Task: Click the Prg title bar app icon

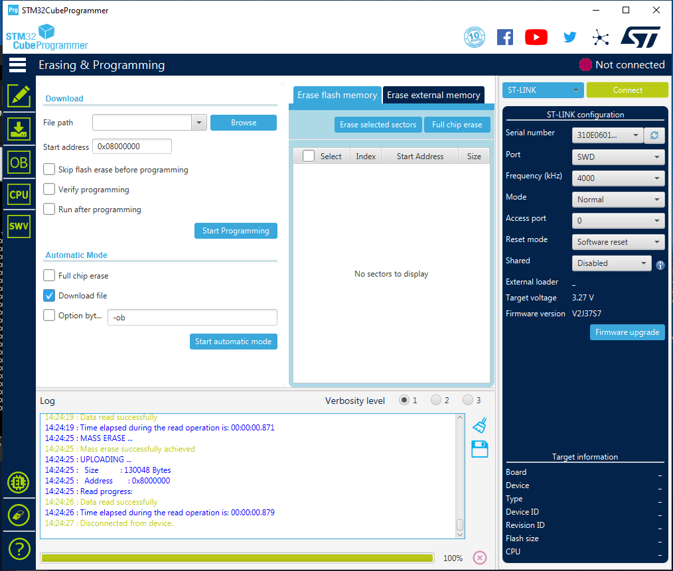Action: pyautogui.click(x=13, y=10)
